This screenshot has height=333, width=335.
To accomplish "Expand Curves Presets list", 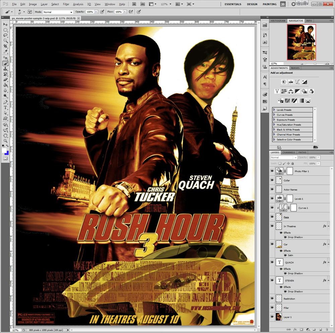I will 274,115.
